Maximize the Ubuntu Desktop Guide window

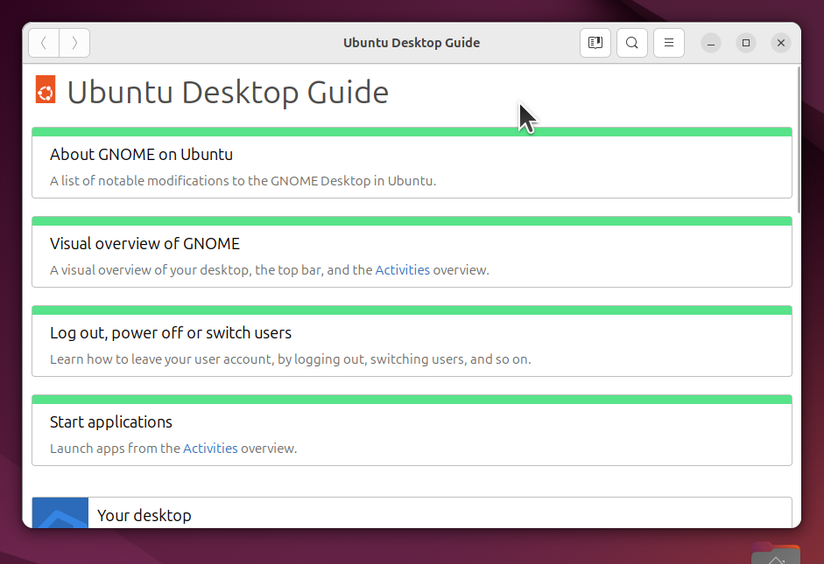pos(746,43)
